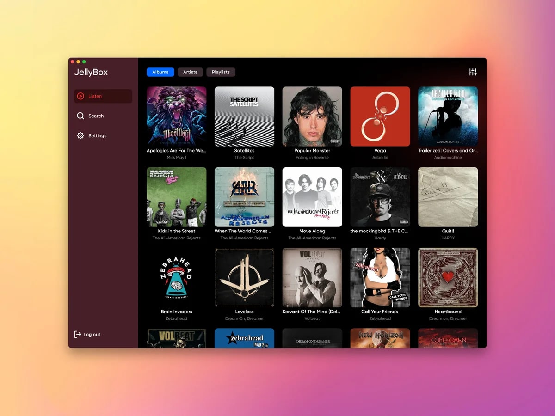Click the Vega album title text

pyautogui.click(x=380, y=151)
